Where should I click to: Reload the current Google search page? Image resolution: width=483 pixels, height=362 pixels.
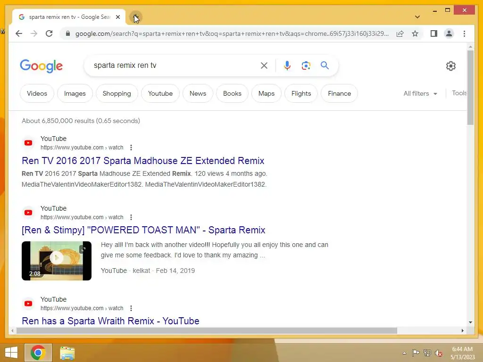point(49,33)
